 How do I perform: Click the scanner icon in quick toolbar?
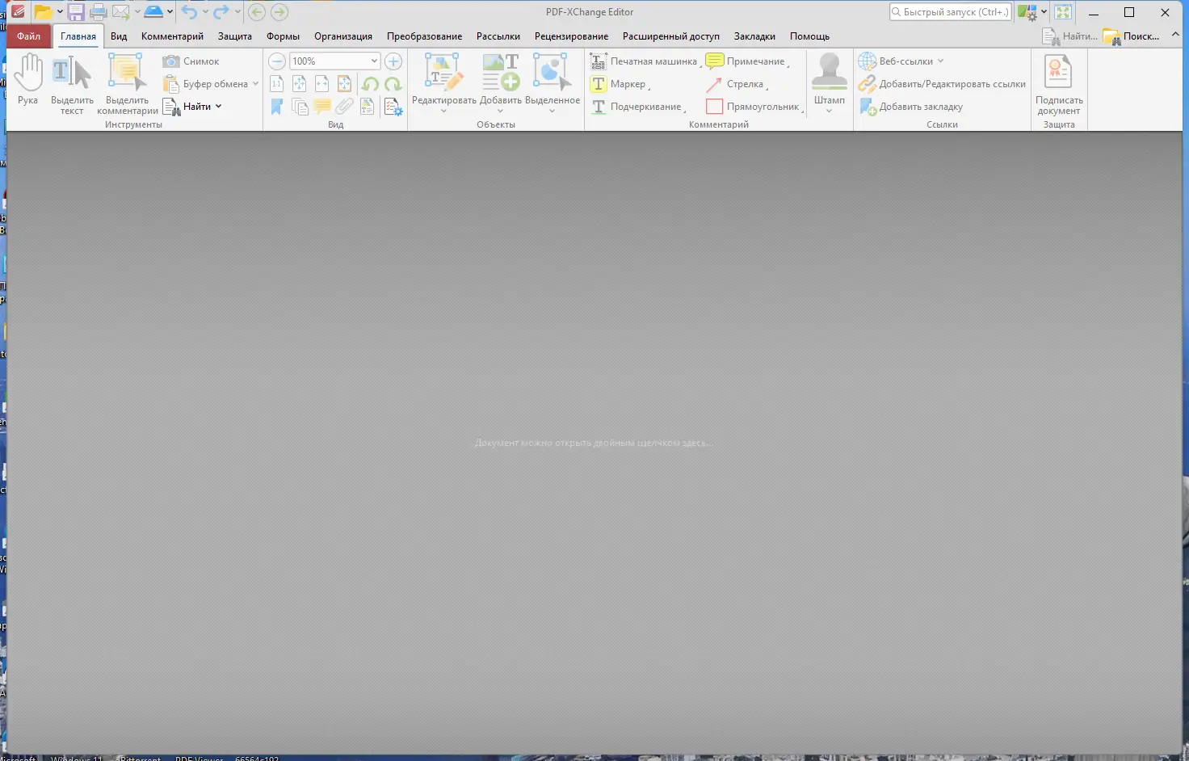pos(153,12)
